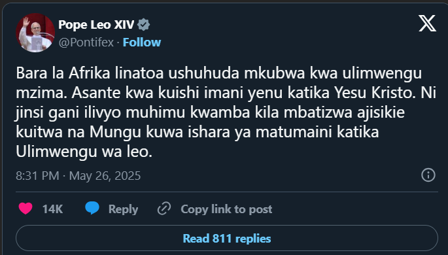Click the May 26, 2025 date
Image resolution: width=448 pixels, height=255 pixels.
(x=105, y=176)
